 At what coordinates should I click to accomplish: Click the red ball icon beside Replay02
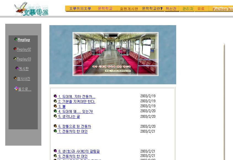click(15, 49)
